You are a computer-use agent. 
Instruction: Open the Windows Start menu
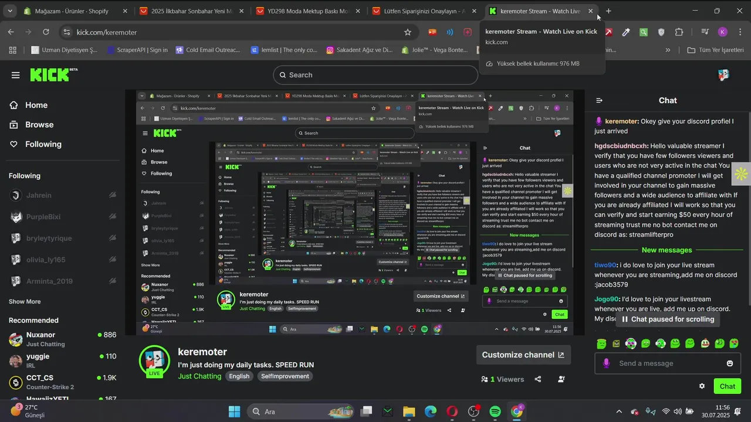(234, 411)
